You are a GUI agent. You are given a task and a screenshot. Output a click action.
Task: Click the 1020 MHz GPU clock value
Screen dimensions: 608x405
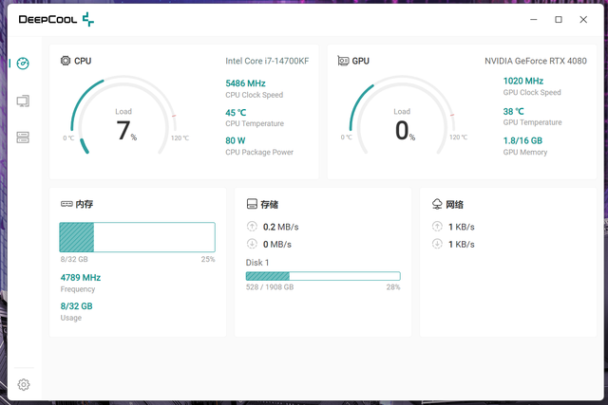click(523, 81)
